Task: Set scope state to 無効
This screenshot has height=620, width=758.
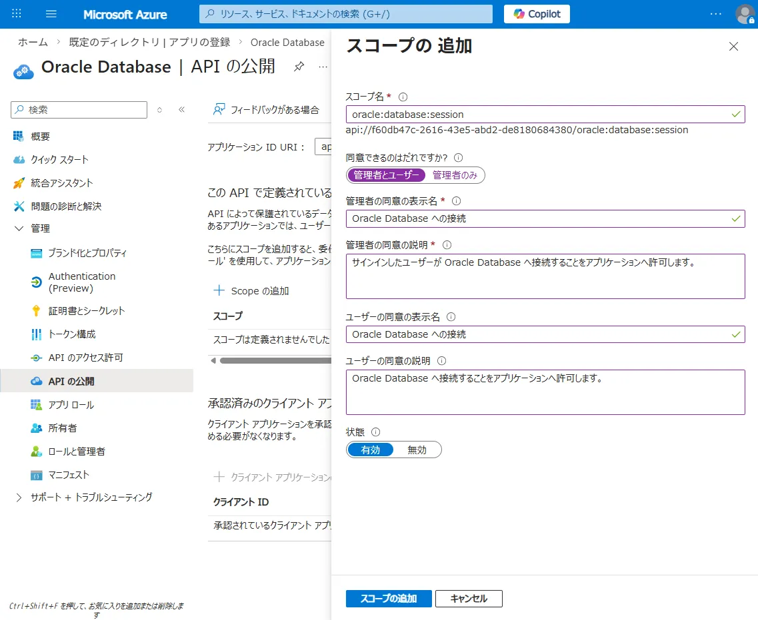Action: coord(417,450)
